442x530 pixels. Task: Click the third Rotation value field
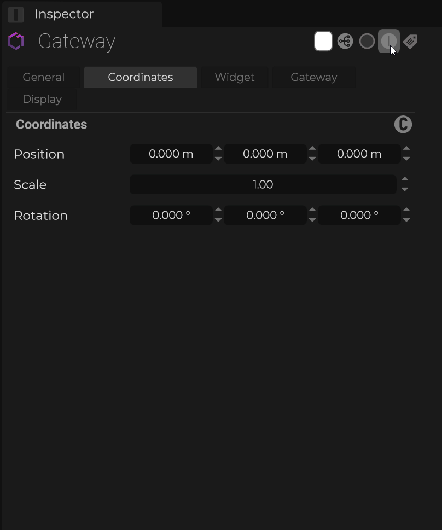(x=359, y=216)
